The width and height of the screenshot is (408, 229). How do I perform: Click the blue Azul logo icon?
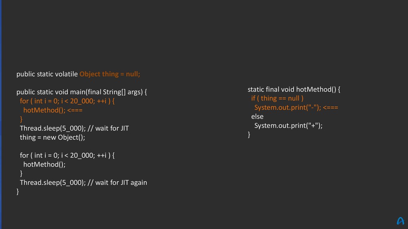pos(400,221)
